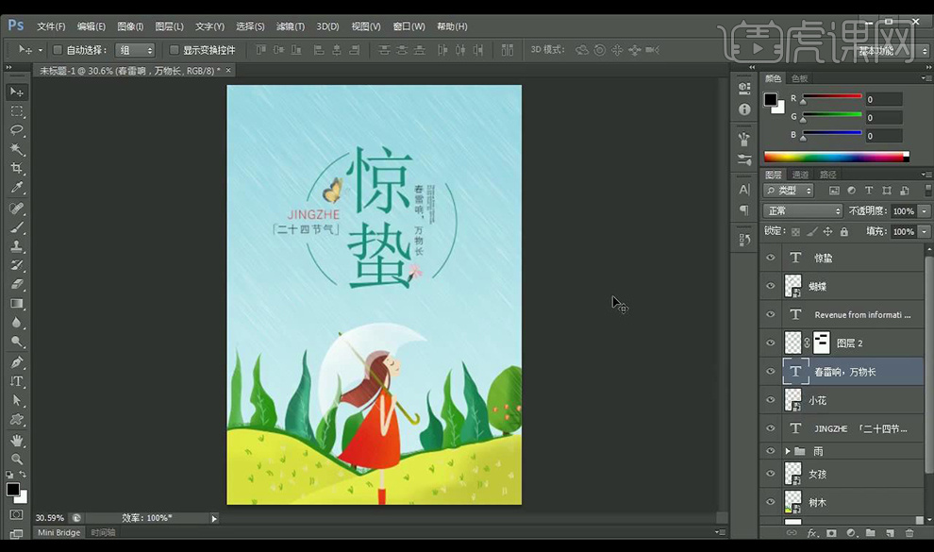Enable the 显示变换控件 checkbox
This screenshot has height=552, width=934.
[174, 50]
